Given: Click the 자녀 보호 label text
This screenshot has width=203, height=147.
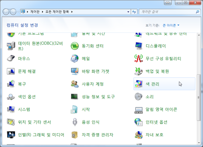Looking at the screenshot, I should [154, 135].
